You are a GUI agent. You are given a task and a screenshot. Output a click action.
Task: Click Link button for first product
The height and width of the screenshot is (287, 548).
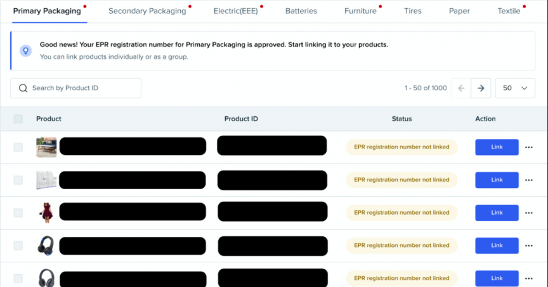pyautogui.click(x=497, y=147)
